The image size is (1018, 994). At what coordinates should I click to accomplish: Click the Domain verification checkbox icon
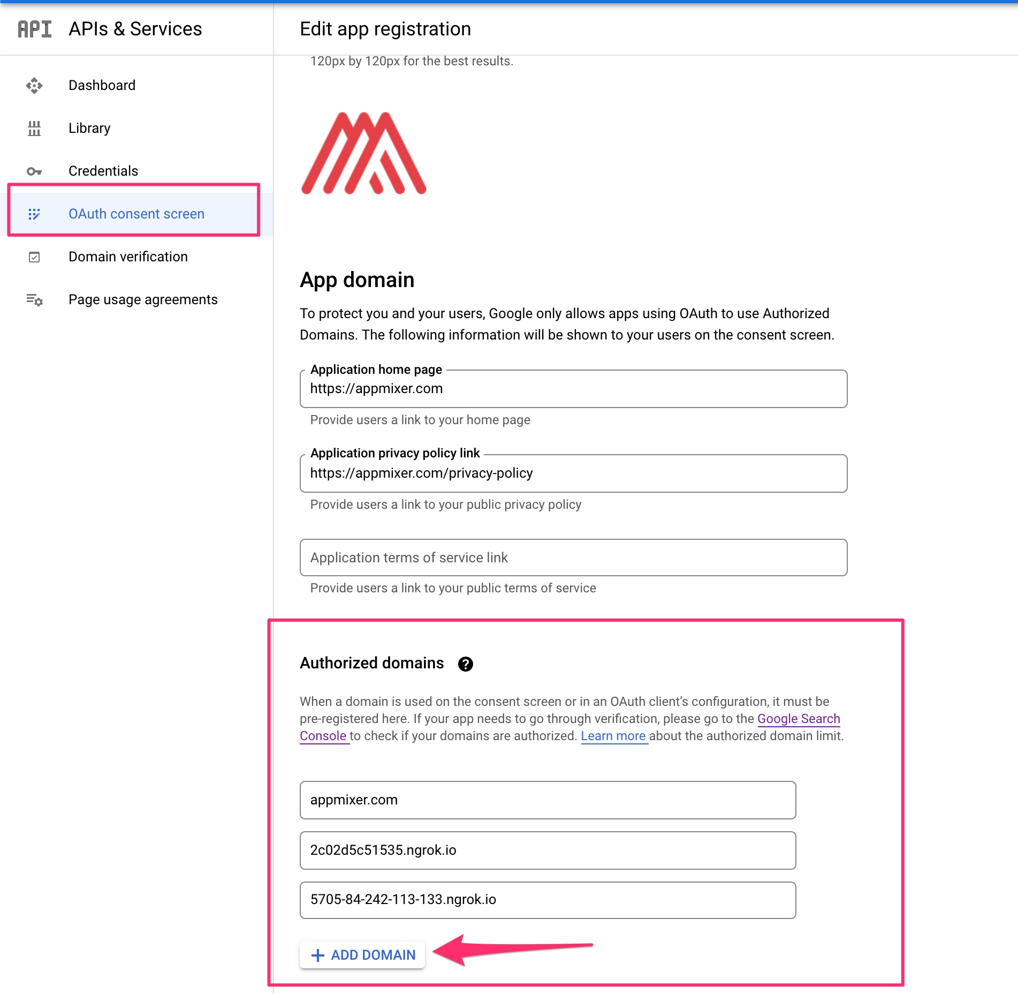pyautogui.click(x=34, y=257)
